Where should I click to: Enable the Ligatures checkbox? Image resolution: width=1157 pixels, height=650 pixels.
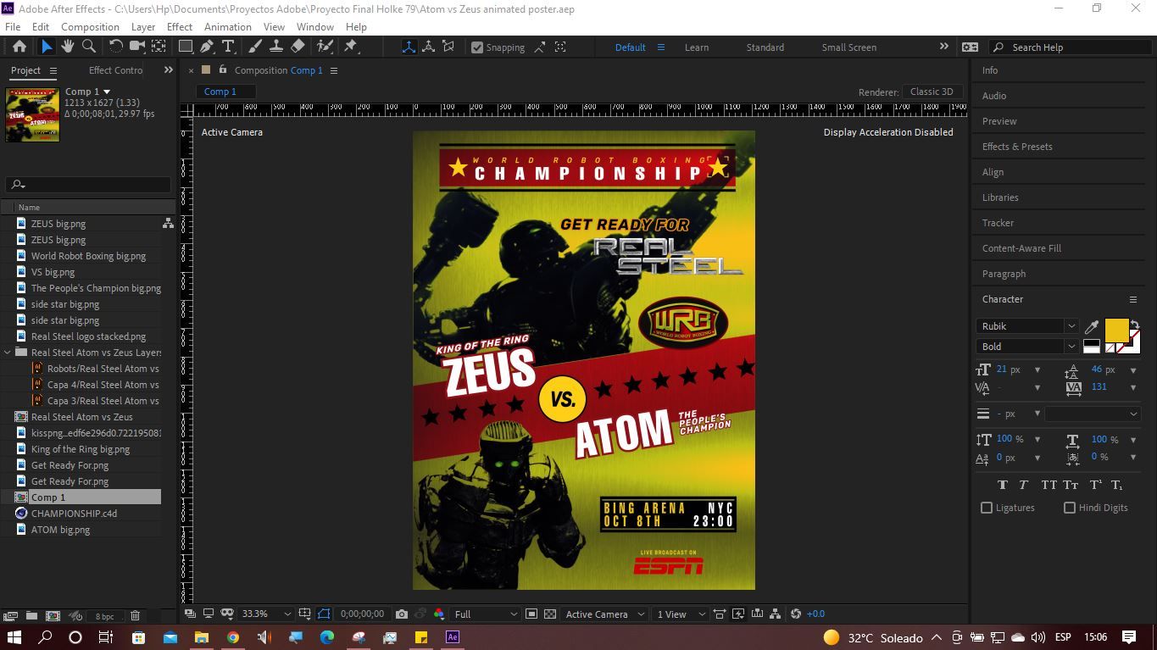pos(987,508)
